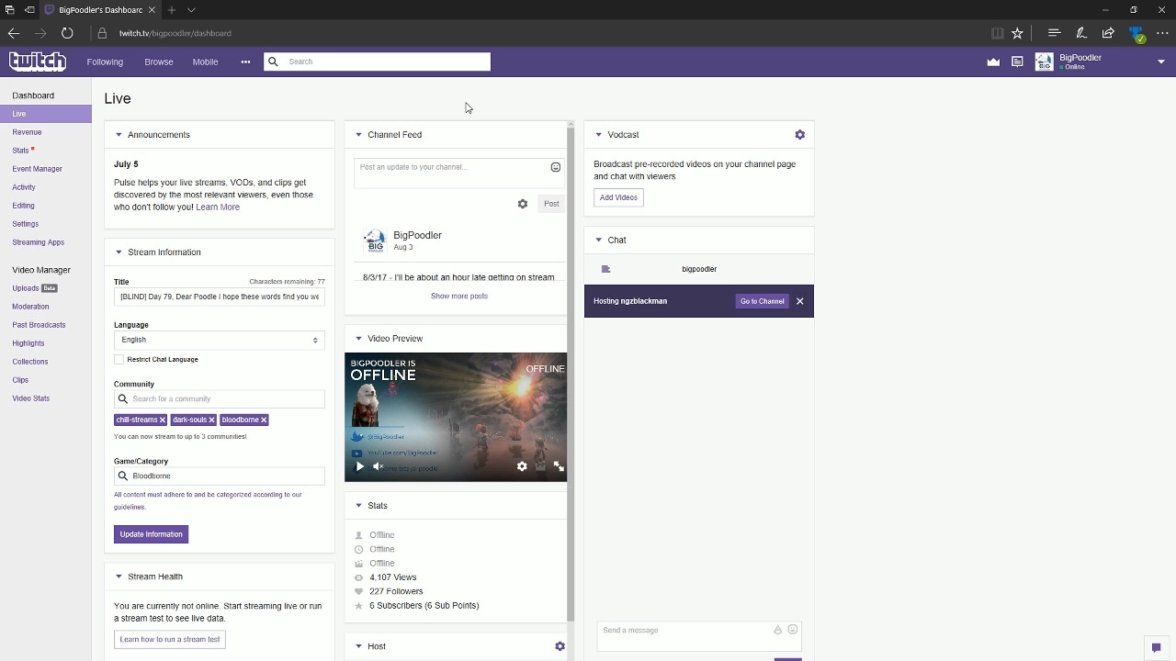
Task: Click the BigPoodler avatar in header
Action: coord(1044,62)
